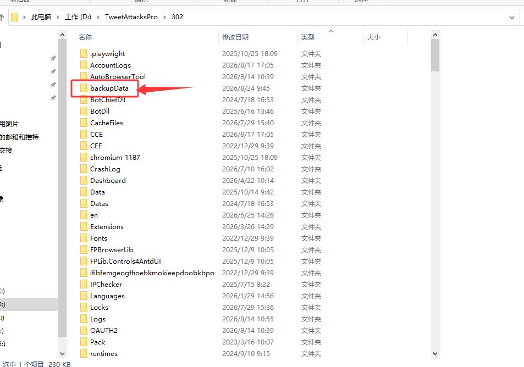Select the OAUTH2 folder icon

(x=84, y=330)
